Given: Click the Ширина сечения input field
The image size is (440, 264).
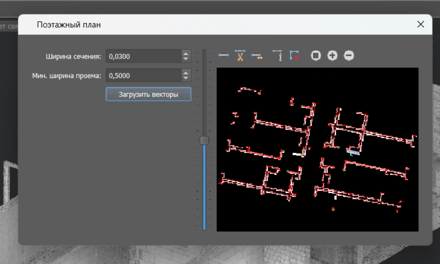Looking at the screenshot, I should (x=143, y=56).
